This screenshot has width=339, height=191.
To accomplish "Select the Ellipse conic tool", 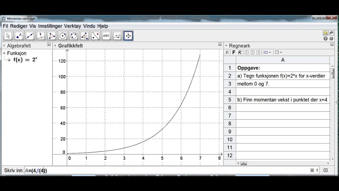I will point(73,36).
